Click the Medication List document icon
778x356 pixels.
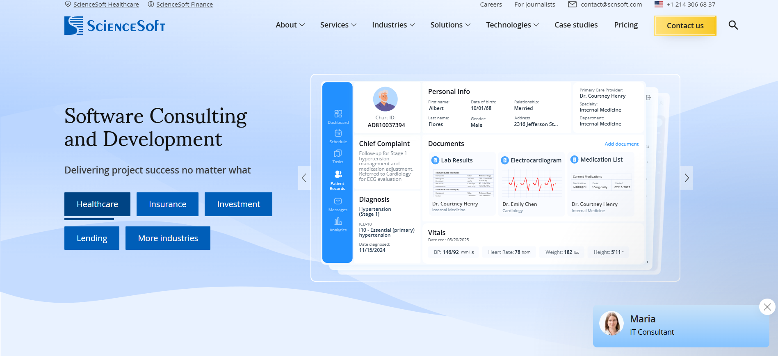pos(575,160)
